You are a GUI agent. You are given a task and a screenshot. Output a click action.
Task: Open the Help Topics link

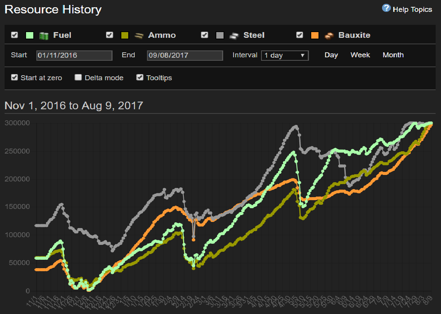[x=412, y=10]
